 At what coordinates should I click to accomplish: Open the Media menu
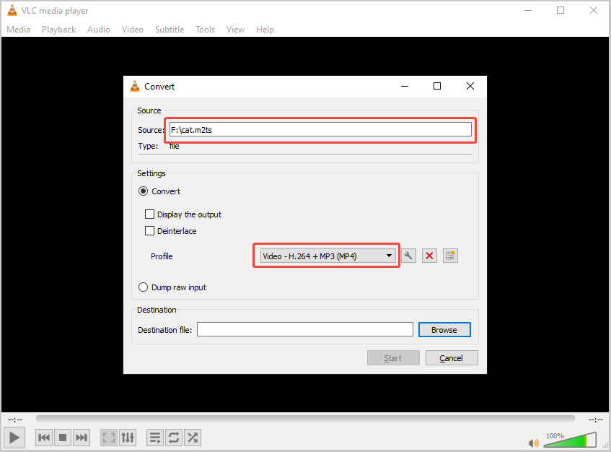pyautogui.click(x=18, y=30)
